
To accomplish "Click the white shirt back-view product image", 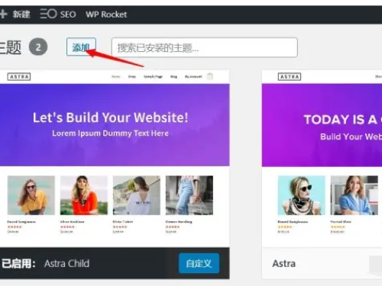I will coord(137,195).
